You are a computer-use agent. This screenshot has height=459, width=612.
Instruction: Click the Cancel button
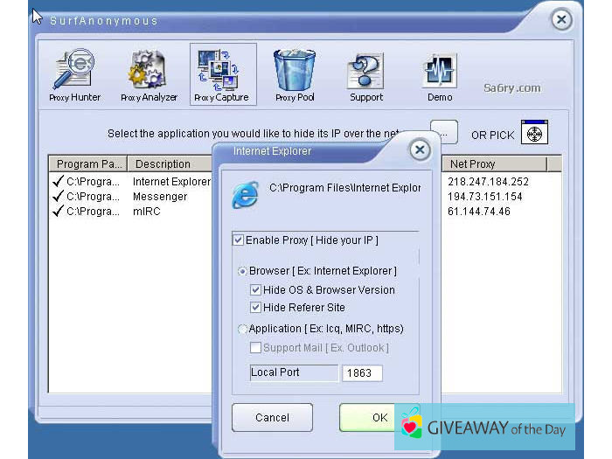(x=272, y=418)
